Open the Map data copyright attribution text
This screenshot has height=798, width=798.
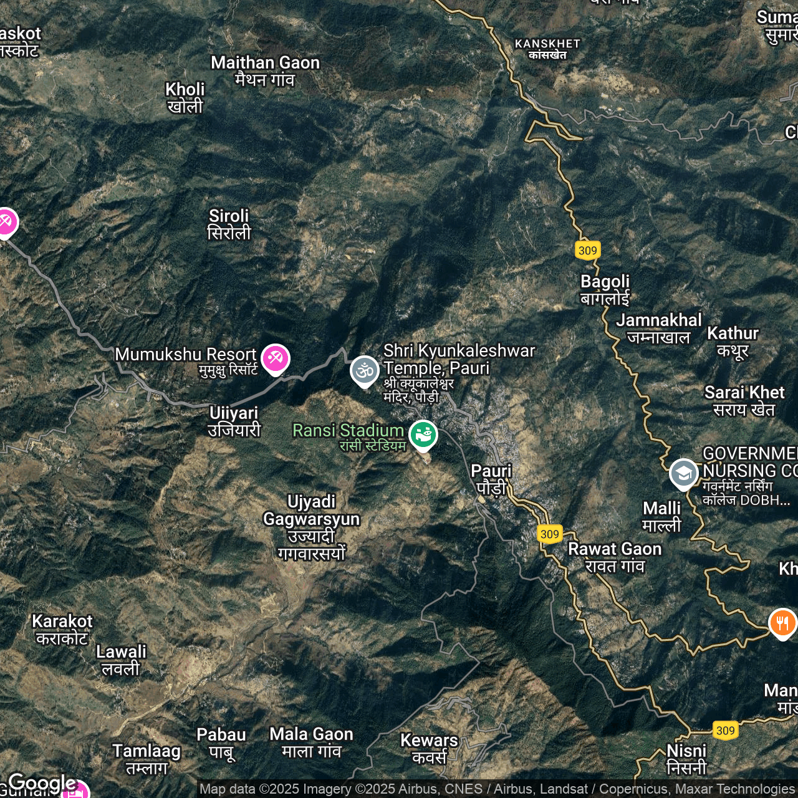(497, 789)
